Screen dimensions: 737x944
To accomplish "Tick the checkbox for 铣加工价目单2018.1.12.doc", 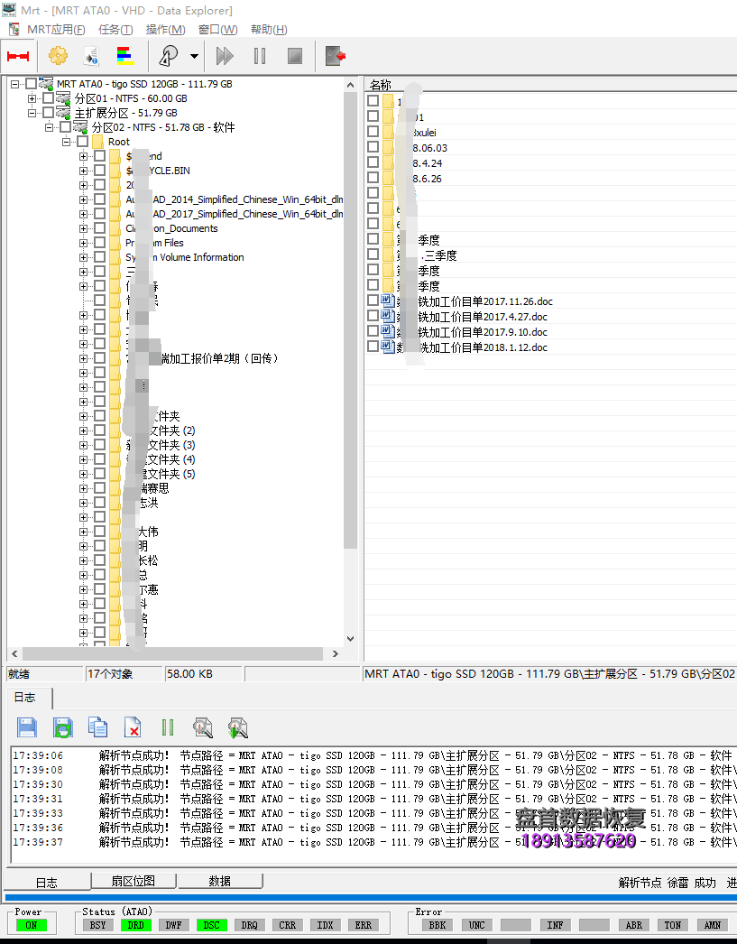I will tap(373, 347).
